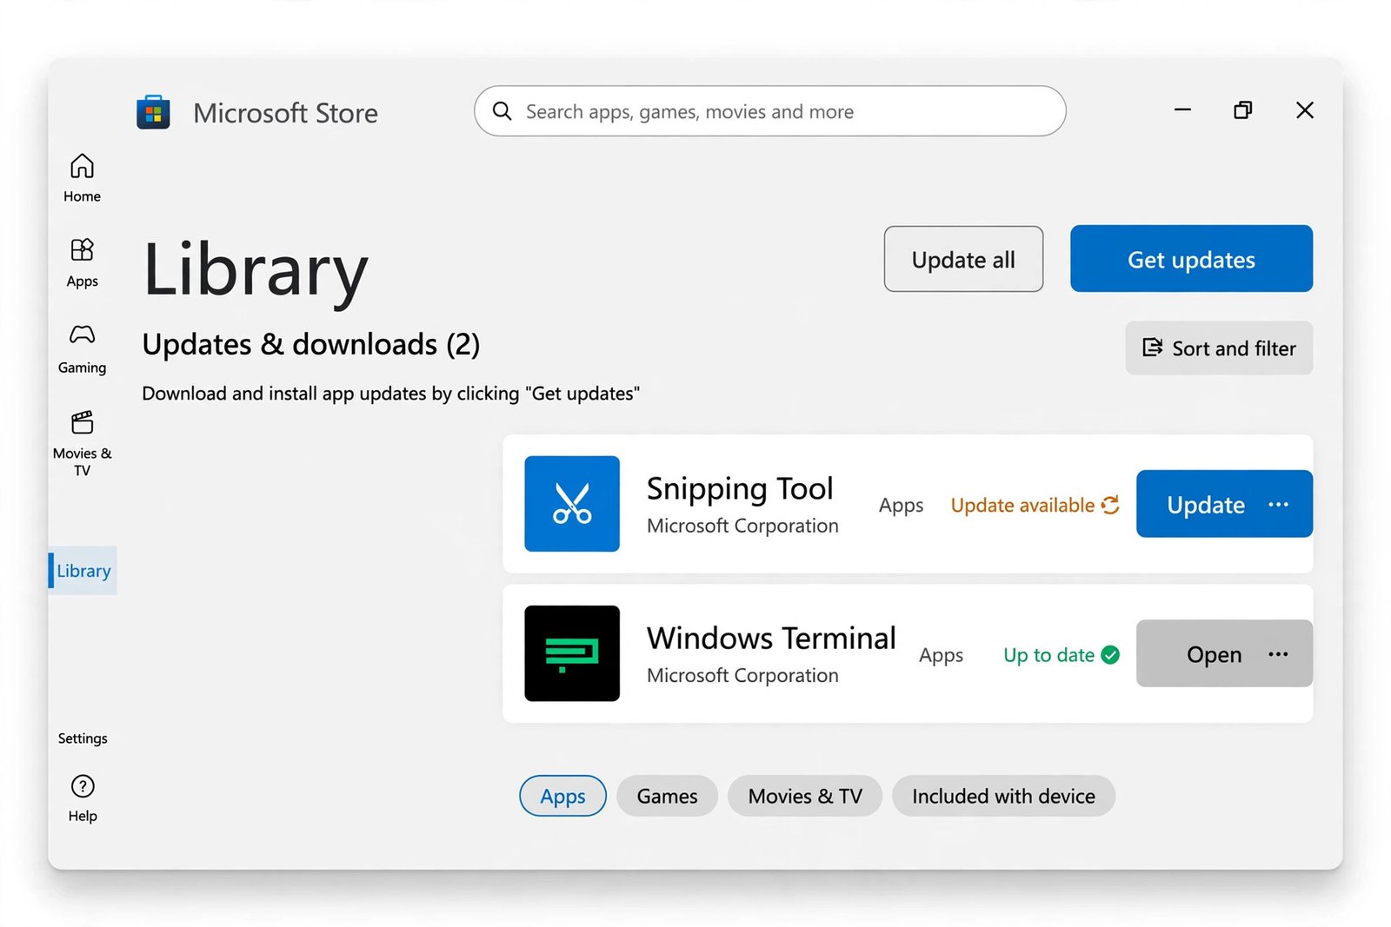Screen dimensions: 1391x927
Task: Click the Up to date status text
Action: click(x=1048, y=655)
